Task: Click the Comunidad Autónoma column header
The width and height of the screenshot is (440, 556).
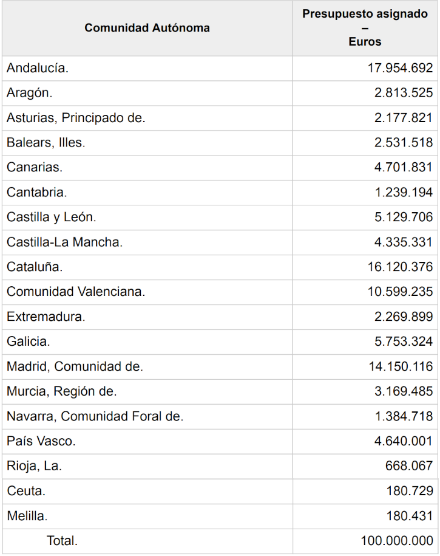Action: (147, 28)
